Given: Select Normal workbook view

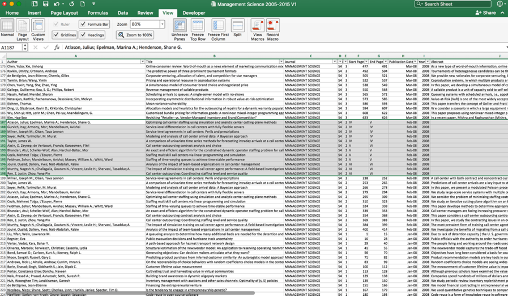Looking at the screenshot, I should tap(7, 28).
